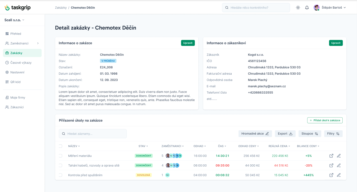
Task: Sort by the Bilance ceny column
Action: click(x=308, y=146)
